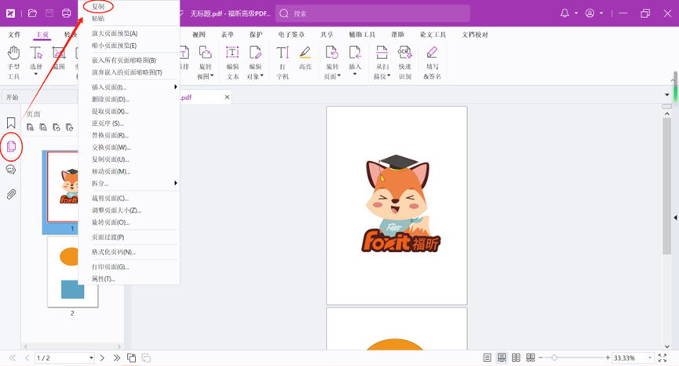679x366 pixels.
Task: Go to next page button
Action: point(102,358)
